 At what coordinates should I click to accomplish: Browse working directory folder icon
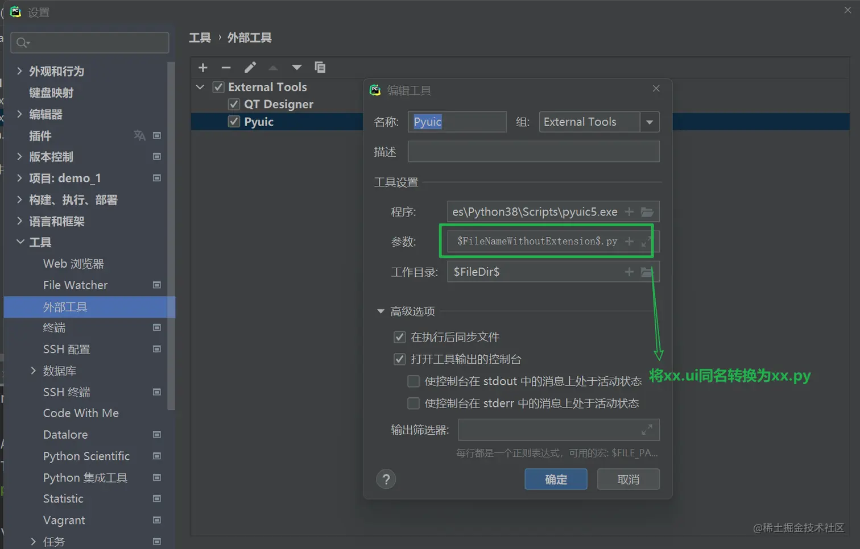click(647, 272)
